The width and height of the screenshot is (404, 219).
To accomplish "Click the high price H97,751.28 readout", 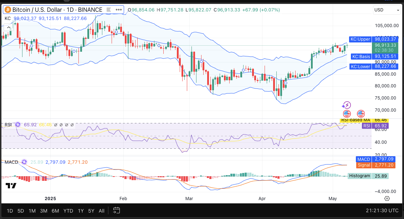I will [169, 10].
